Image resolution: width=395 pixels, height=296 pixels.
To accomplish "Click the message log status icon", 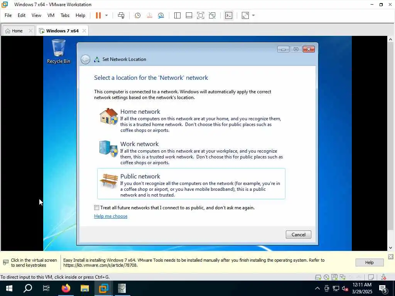I will (x=371, y=277).
